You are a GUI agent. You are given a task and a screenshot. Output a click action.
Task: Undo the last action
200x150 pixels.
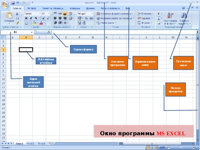tap(18, 3)
